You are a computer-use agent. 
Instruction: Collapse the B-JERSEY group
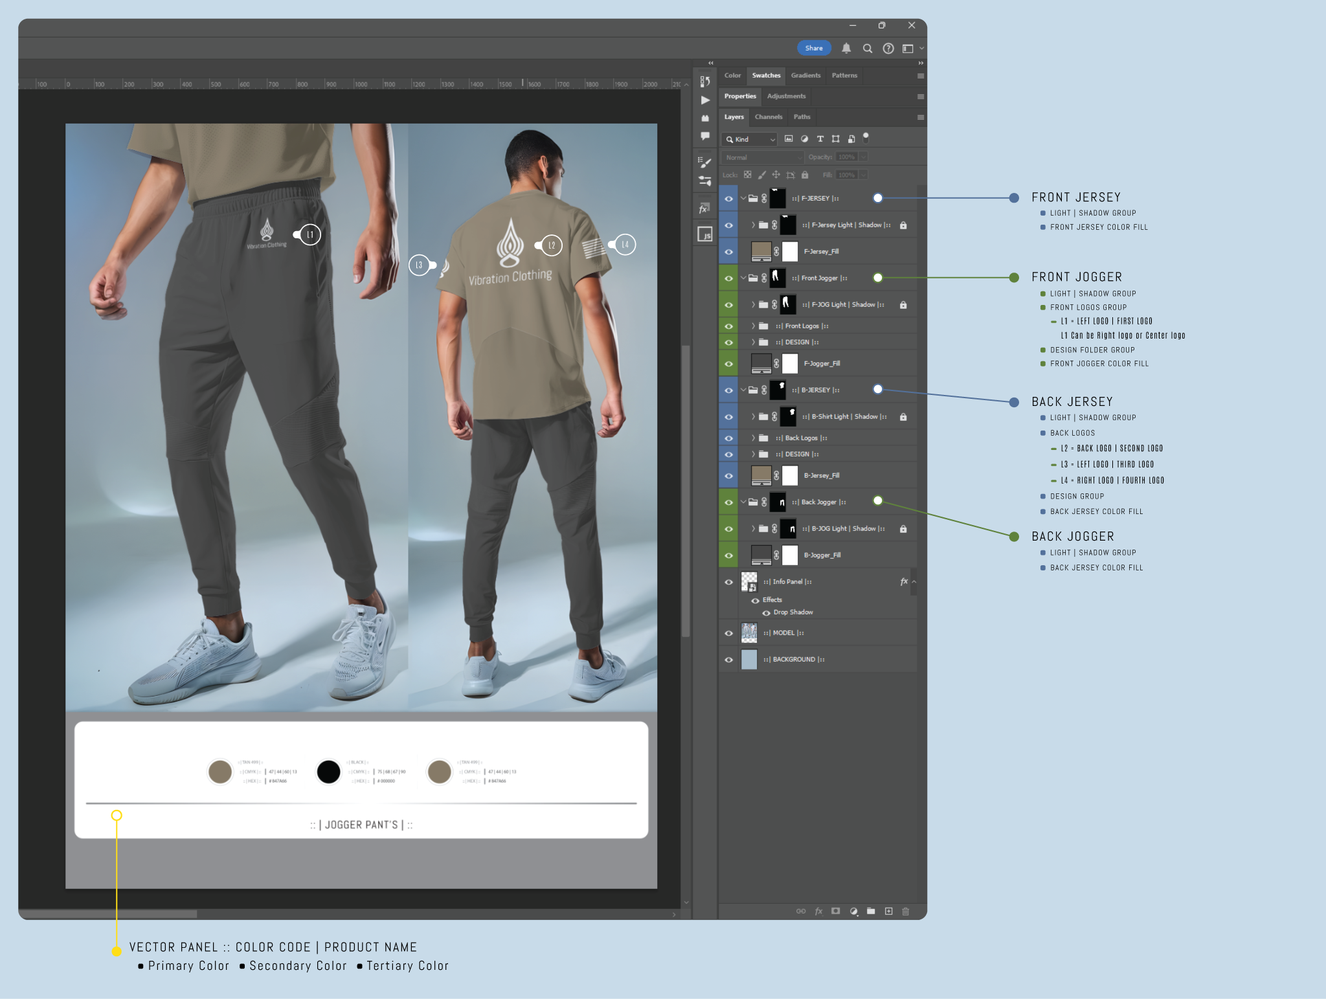click(743, 390)
